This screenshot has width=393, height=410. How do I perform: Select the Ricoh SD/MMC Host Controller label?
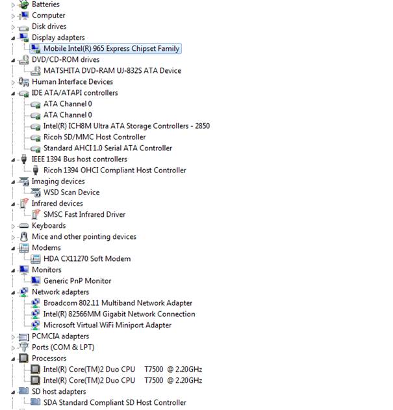(94, 137)
